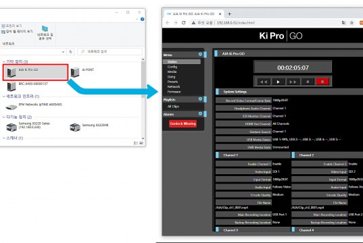Click the USB Media Status label
Screen dimensions: 363x243
[x=243, y=140]
